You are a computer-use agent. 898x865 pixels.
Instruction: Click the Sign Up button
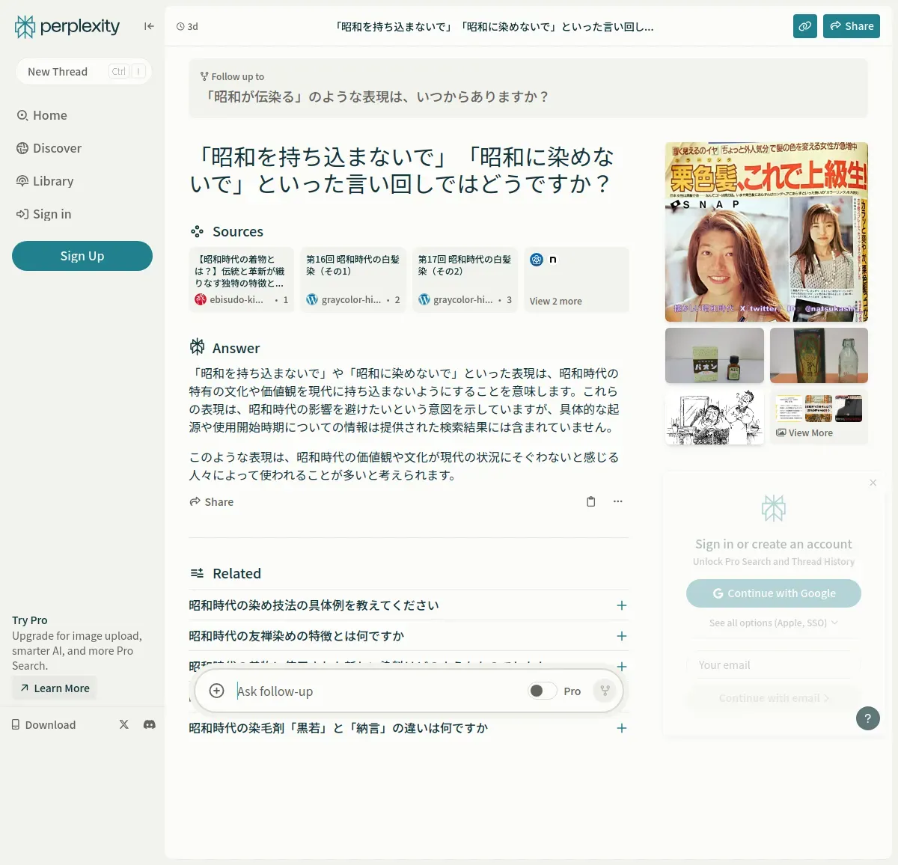pyautogui.click(x=82, y=256)
